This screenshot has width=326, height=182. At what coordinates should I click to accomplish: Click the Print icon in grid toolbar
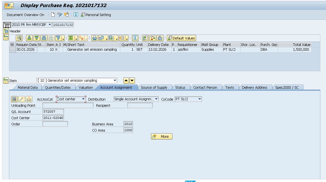click(x=94, y=38)
